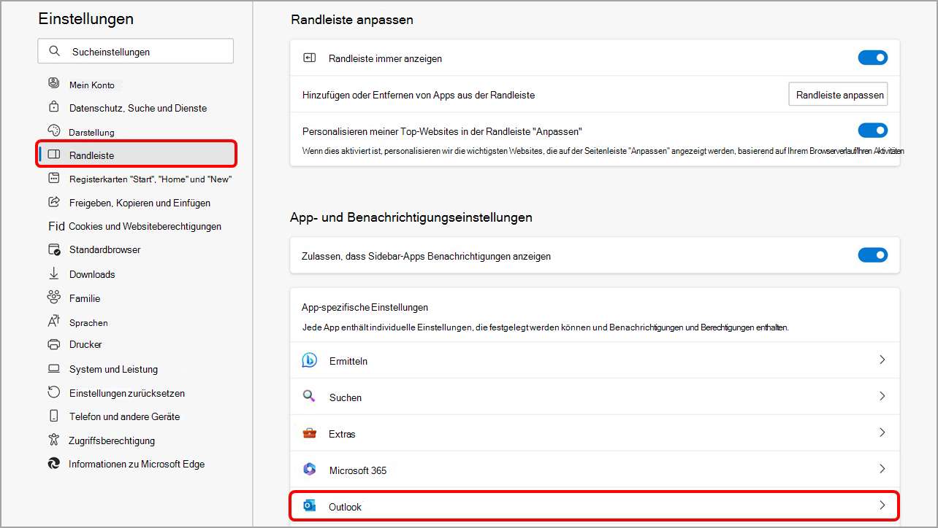This screenshot has width=938, height=528.
Task: Click the toolbox icon next to Extras
Action: coord(309,433)
